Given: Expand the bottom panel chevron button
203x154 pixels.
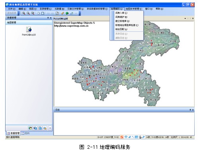Looking at the screenshot, I should point(50,128).
